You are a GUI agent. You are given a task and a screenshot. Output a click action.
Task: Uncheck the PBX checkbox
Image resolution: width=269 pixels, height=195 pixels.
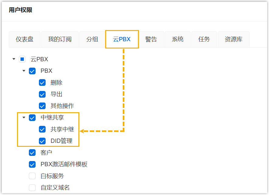(32, 71)
